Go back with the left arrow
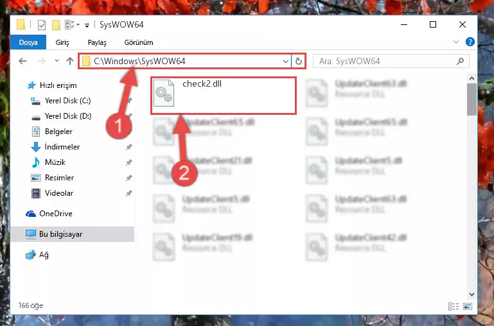494x326 pixels. (22, 61)
